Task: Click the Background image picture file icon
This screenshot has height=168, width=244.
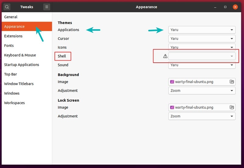Action: tap(172, 82)
